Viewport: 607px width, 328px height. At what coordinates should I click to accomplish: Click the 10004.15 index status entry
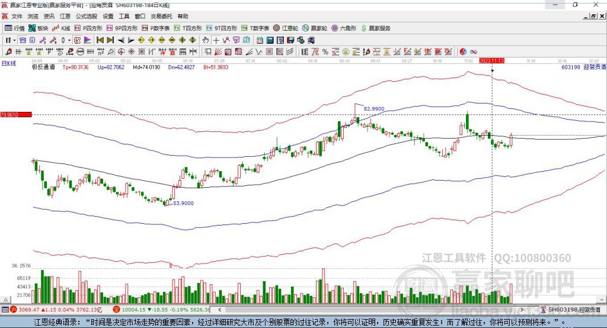(162, 310)
